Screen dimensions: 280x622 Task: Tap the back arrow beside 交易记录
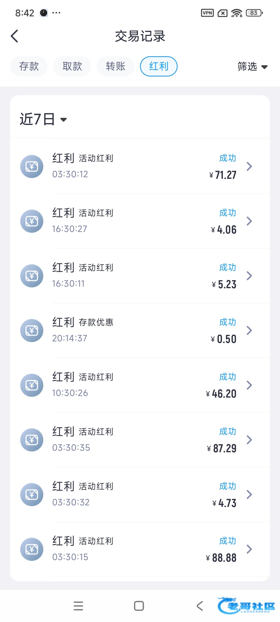(x=15, y=36)
